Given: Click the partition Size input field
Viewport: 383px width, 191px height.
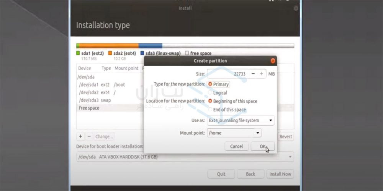Looking at the screenshot, I should [228, 74].
